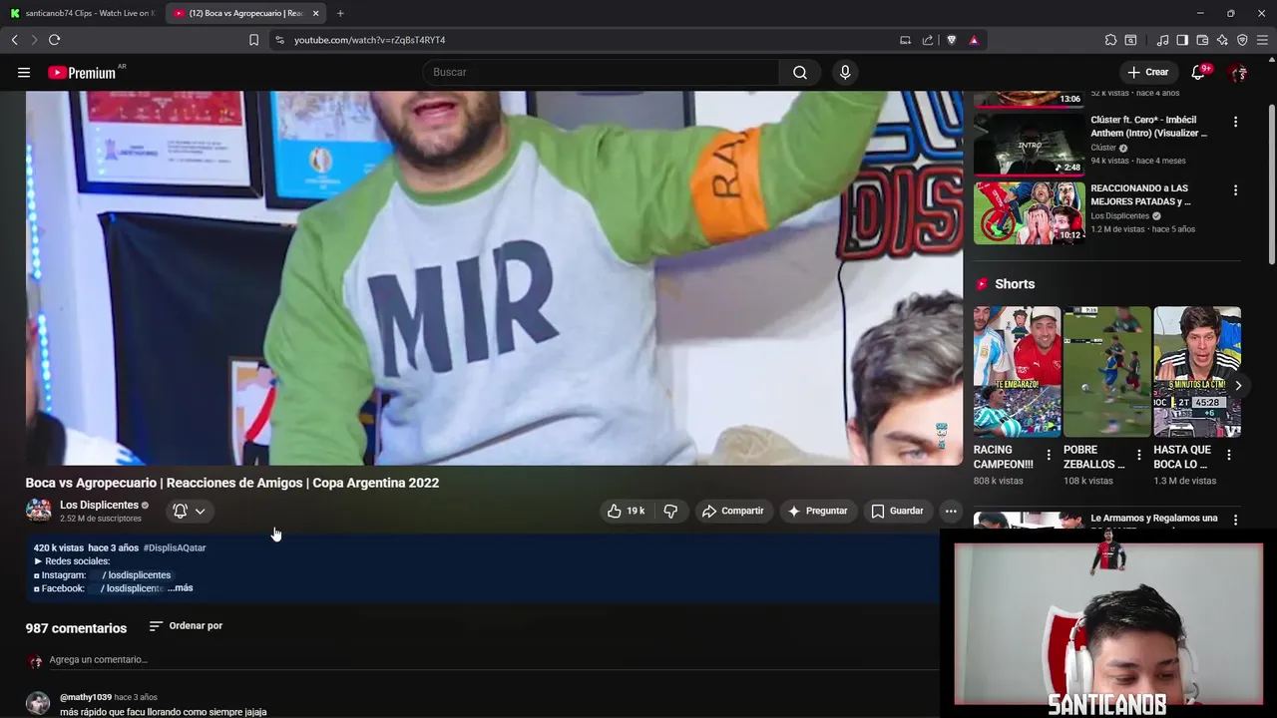Screen dimensions: 1277x718
Task: Click the Preguntar button
Action: [817, 511]
